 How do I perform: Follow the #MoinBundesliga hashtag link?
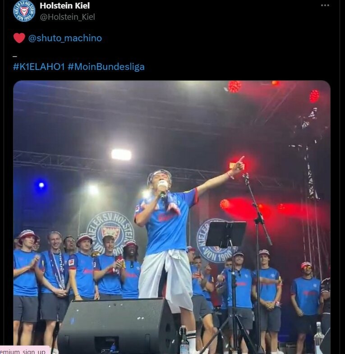click(x=106, y=67)
